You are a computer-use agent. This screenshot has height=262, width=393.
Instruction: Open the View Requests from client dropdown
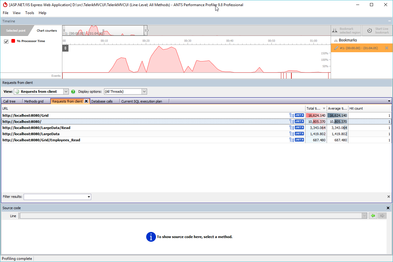coord(66,92)
